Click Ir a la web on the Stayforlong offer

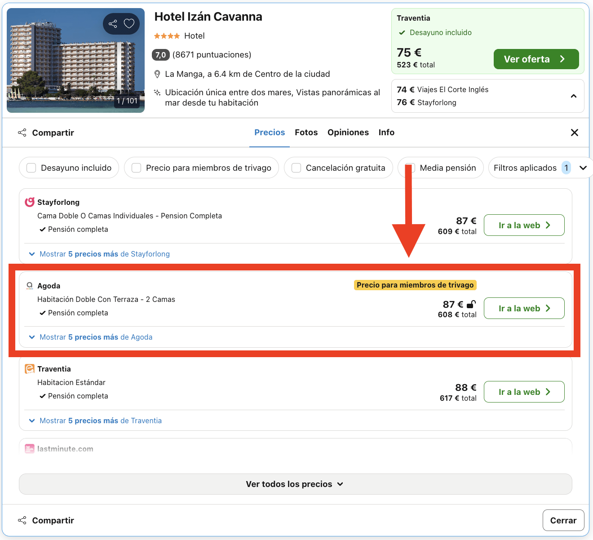(x=524, y=225)
